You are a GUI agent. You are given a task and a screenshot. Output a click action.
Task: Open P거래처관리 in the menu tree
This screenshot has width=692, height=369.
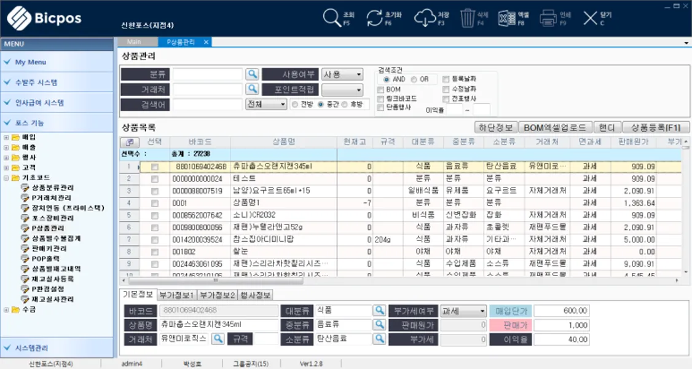coord(51,198)
